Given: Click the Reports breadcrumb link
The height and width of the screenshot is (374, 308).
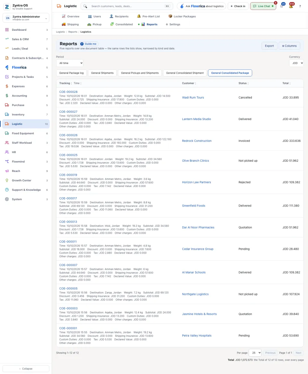Looking at the screenshot, I should (x=73, y=32).
